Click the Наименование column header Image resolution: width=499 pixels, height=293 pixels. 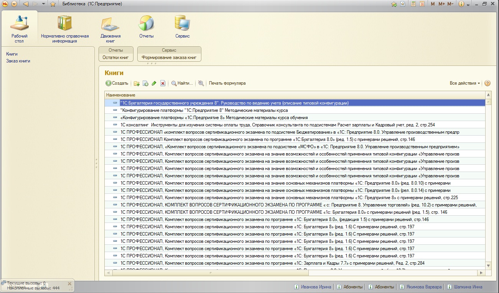tap(295, 95)
